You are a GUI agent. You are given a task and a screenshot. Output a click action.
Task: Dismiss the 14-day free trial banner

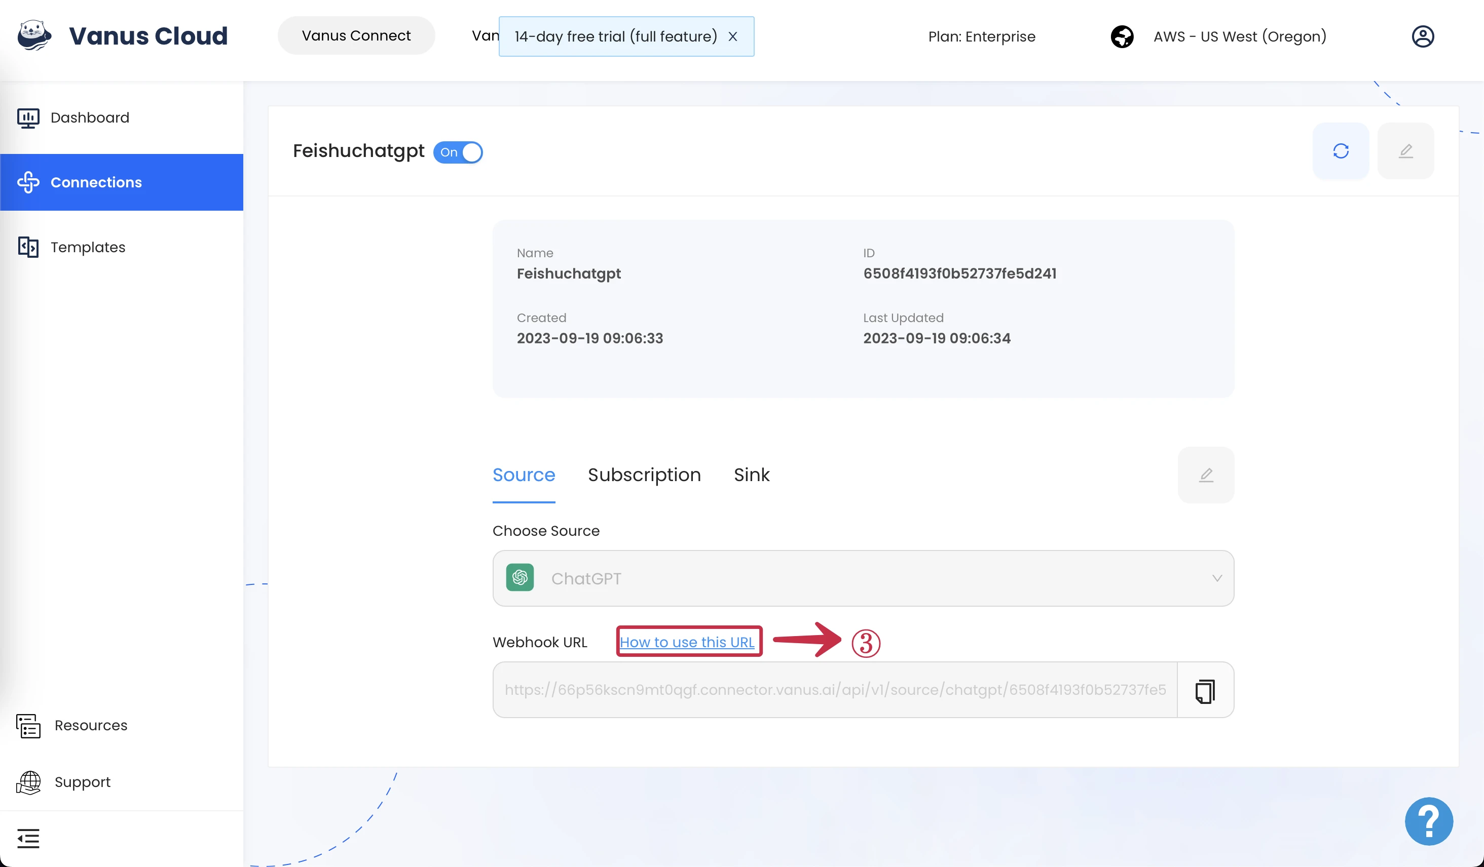pos(732,36)
